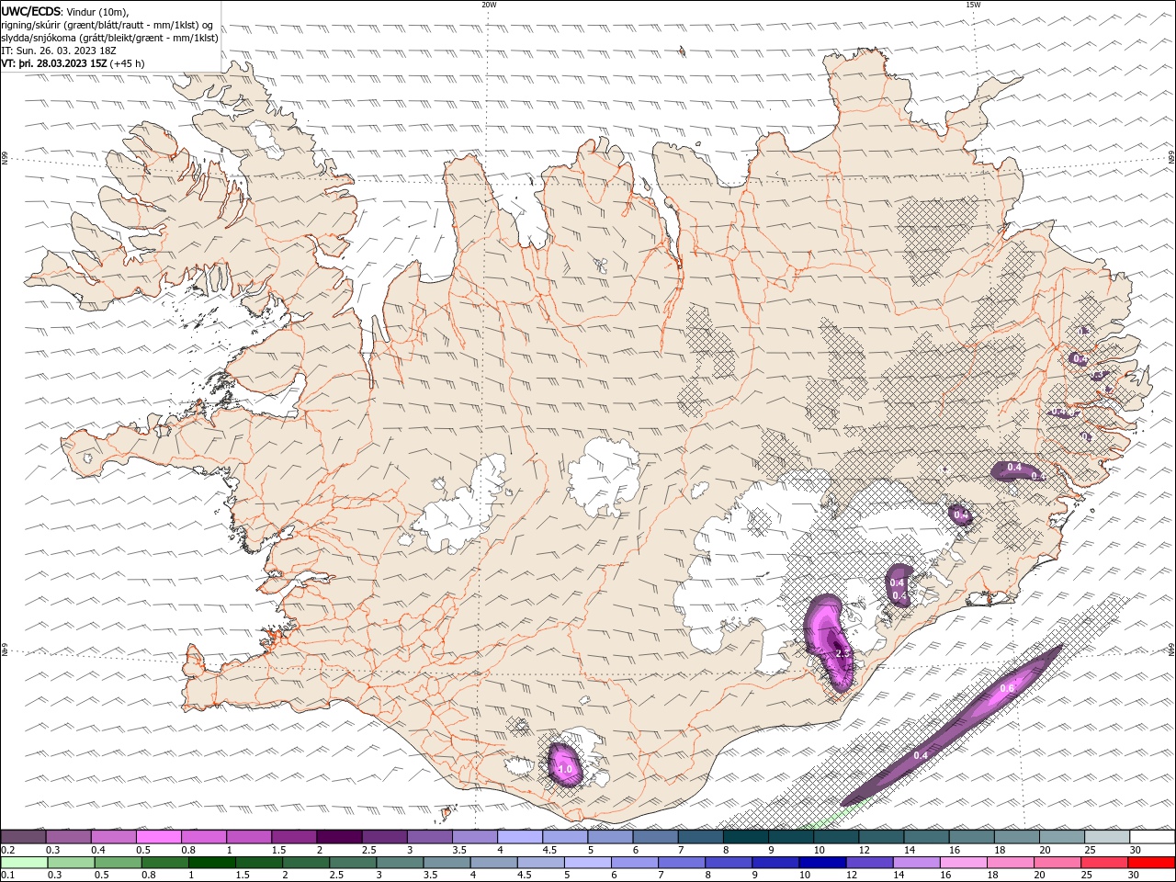Click the 0.6 value in the offshore band

point(1006,688)
